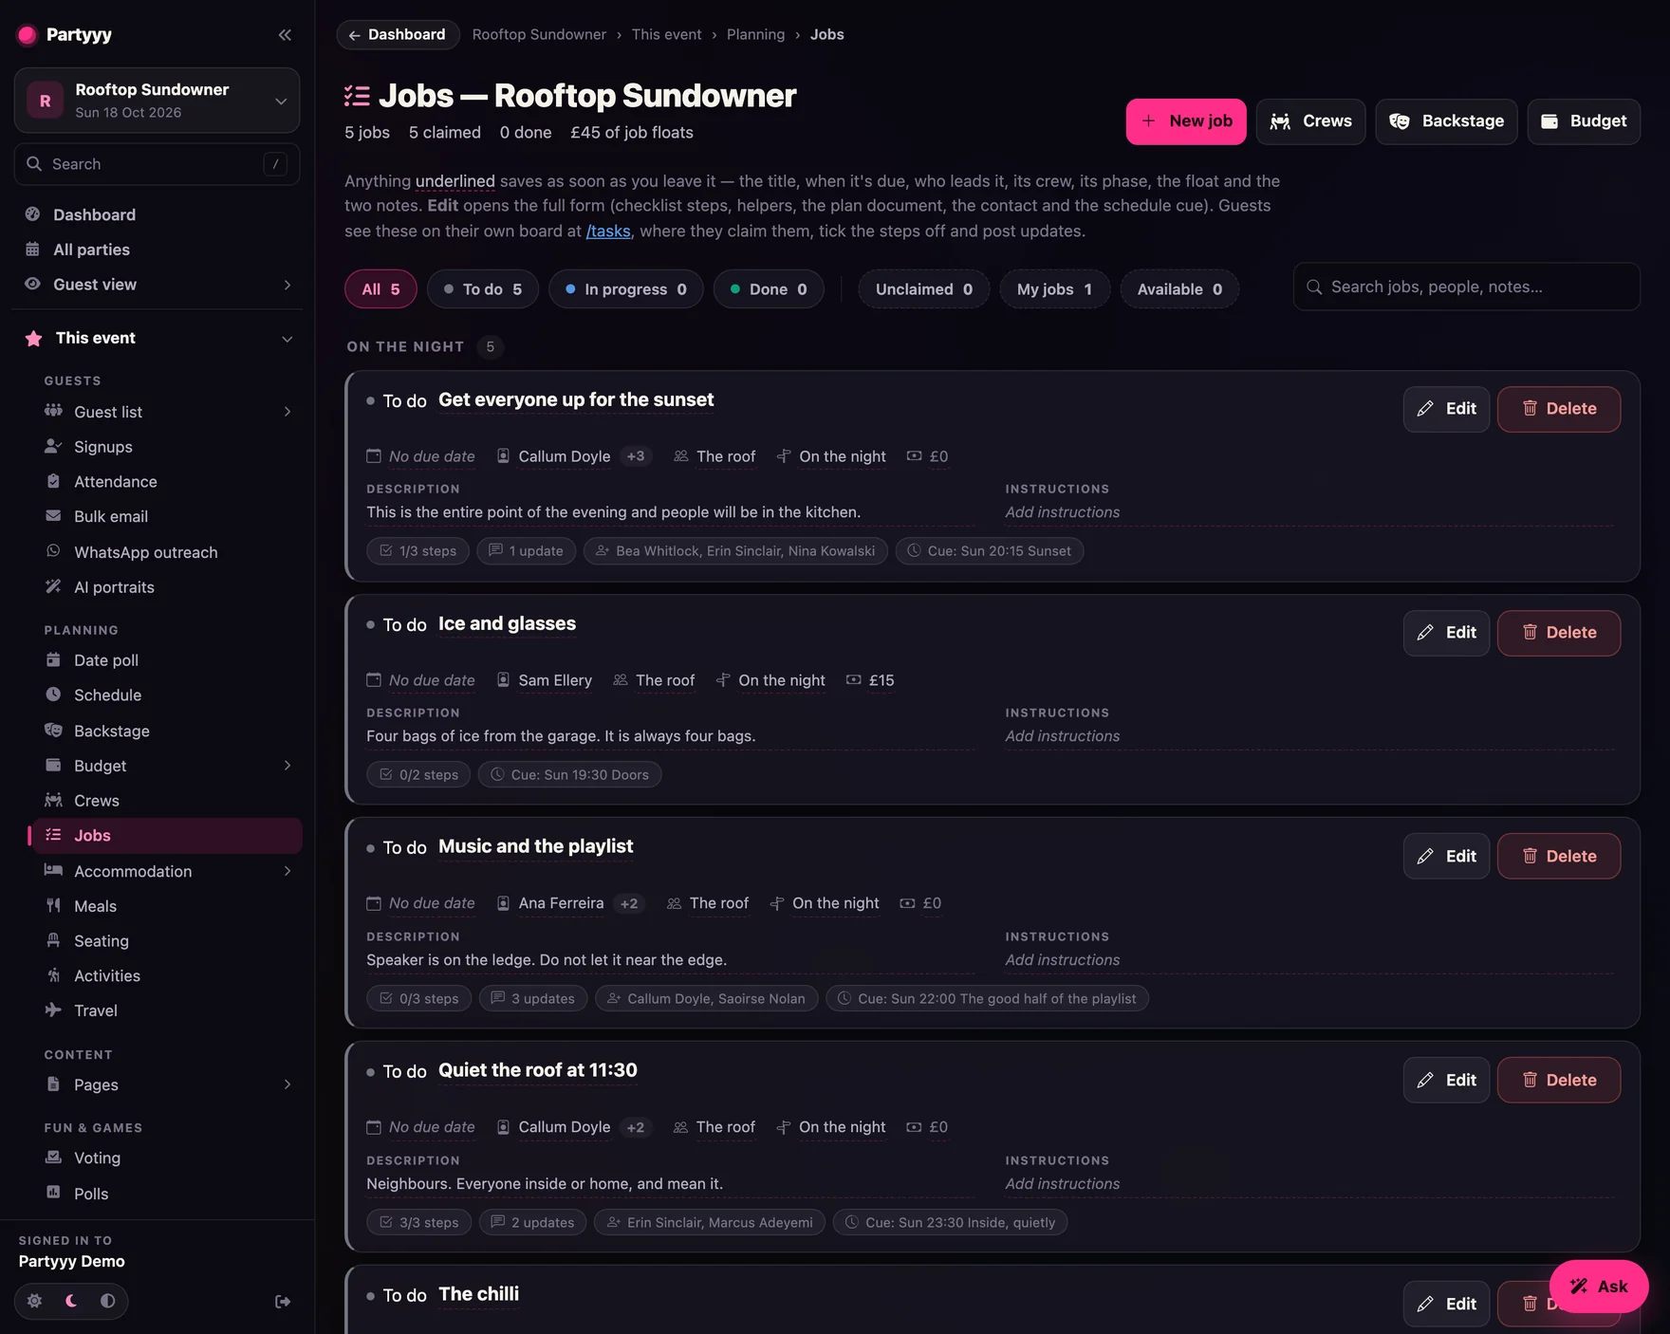Viewport: 1670px width, 1334px height.
Task: Switch to dark theme moon icon
Action: [71, 1301]
